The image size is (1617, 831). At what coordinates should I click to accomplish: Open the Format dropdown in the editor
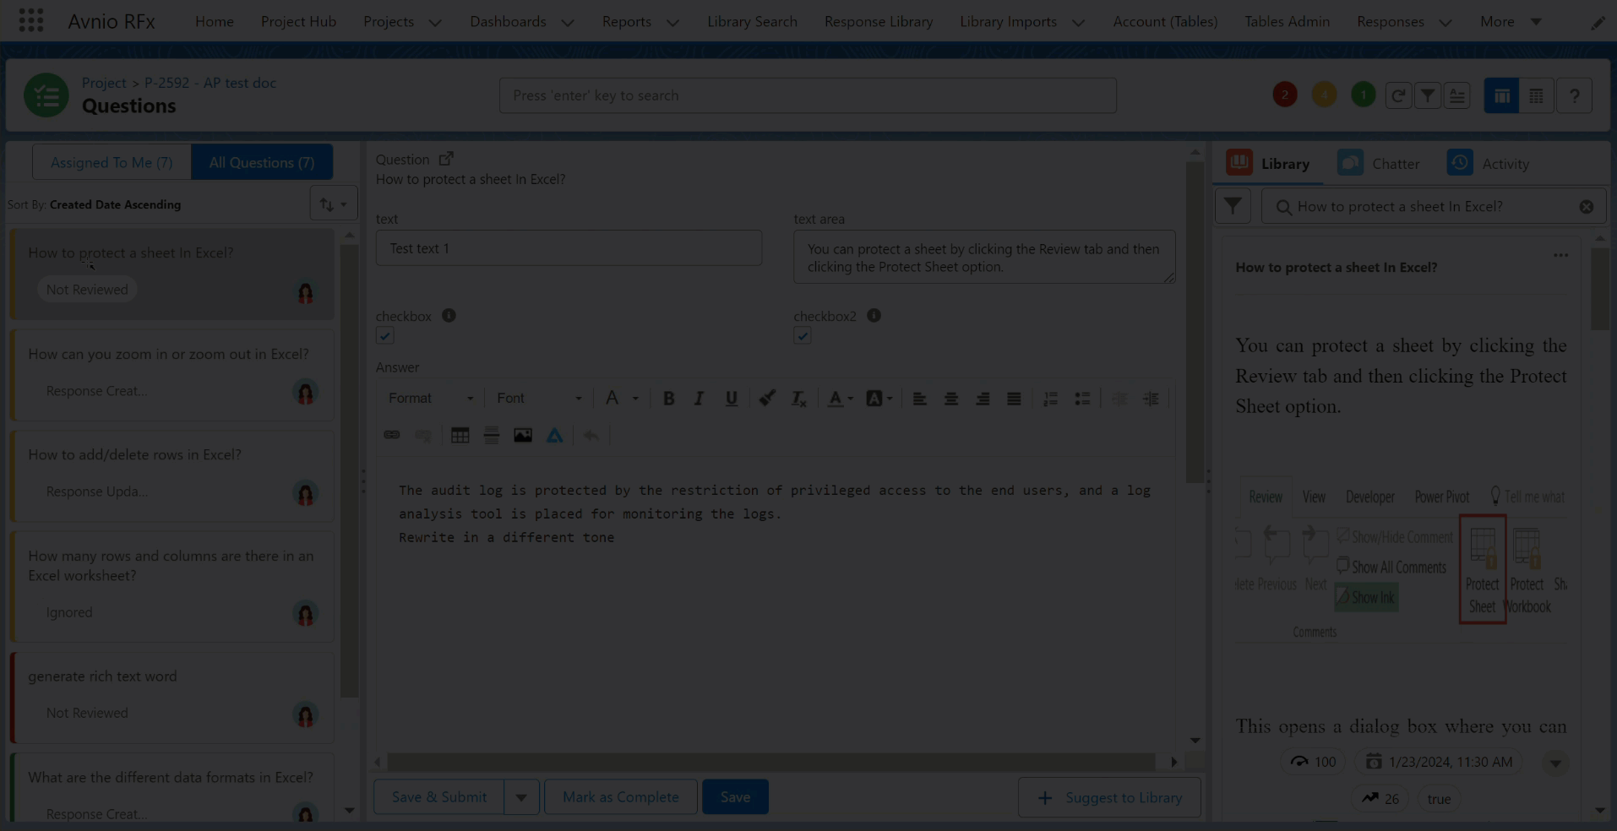(430, 399)
